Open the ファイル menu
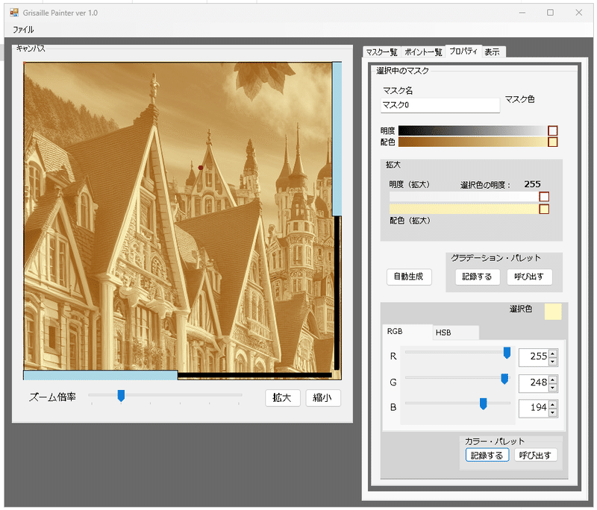This screenshot has width=597, height=510. pos(23,30)
